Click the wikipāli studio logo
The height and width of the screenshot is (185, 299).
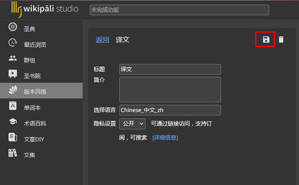[x=45, y=9]
